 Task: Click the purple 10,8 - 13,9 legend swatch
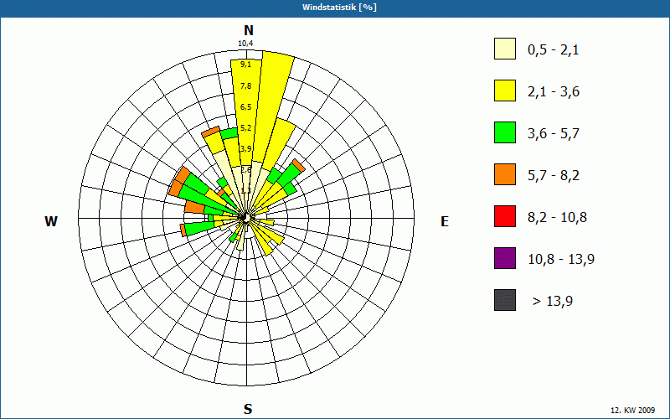505,258
